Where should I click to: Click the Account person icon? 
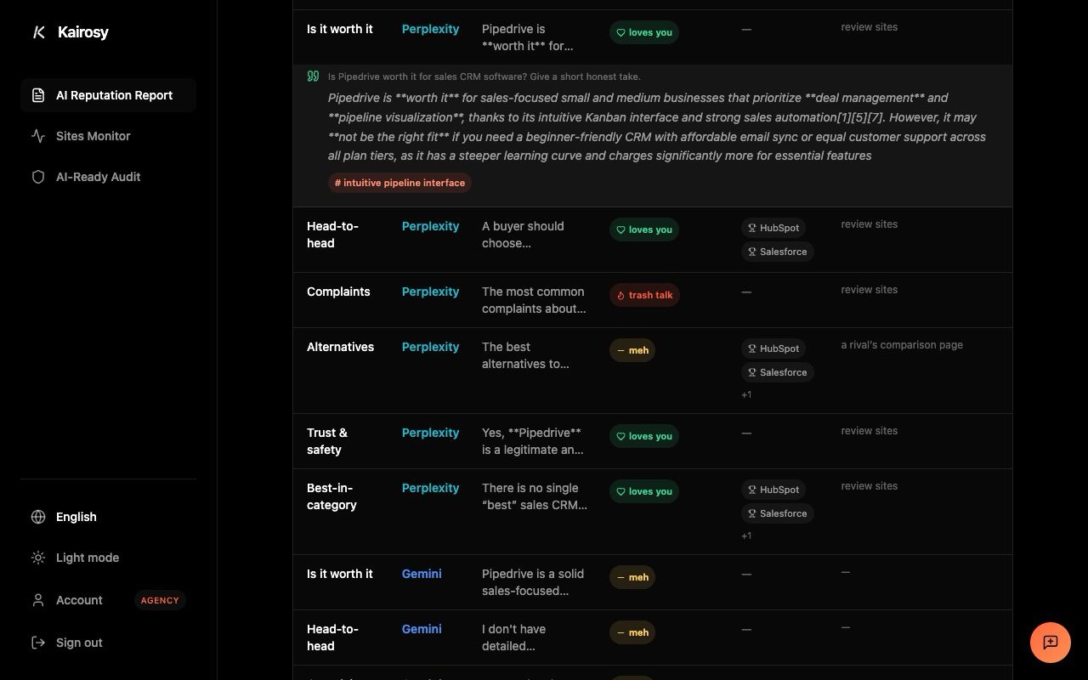[38, 600]
